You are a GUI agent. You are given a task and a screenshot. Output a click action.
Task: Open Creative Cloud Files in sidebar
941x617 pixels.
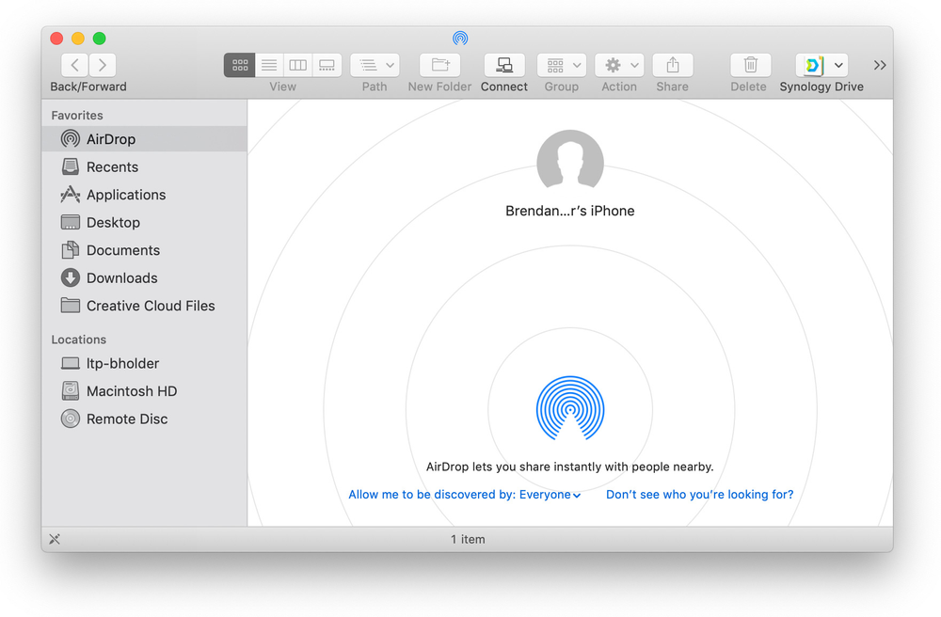[144, 306]
